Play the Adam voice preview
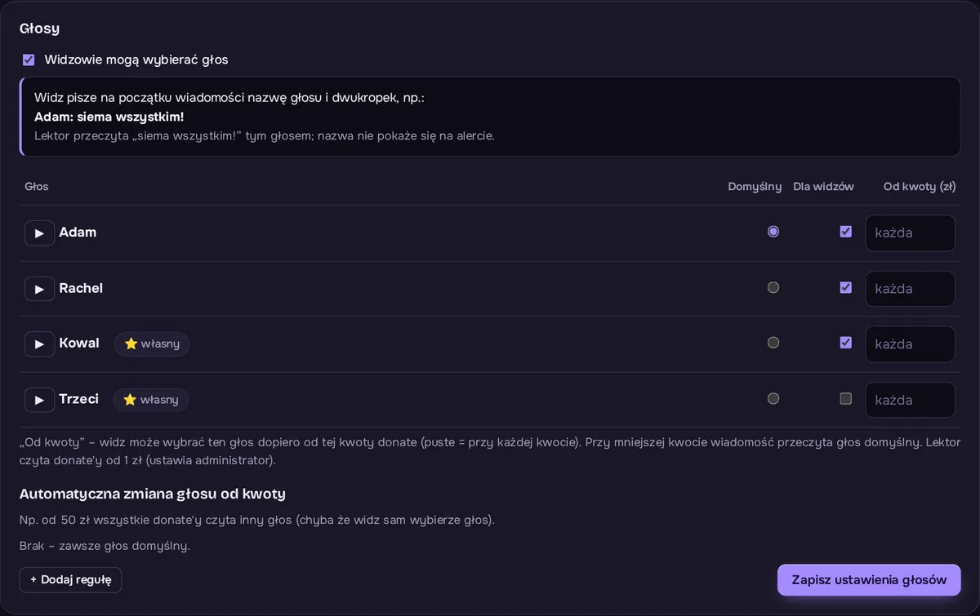This screenshot has width=980, height=616. click(39, 233)
